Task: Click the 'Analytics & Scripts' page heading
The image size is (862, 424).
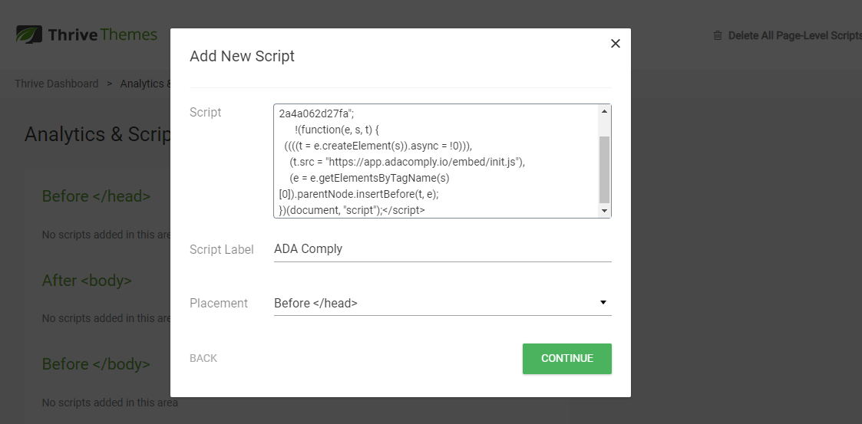Action: pyautogui.click(x=97, y=134)
